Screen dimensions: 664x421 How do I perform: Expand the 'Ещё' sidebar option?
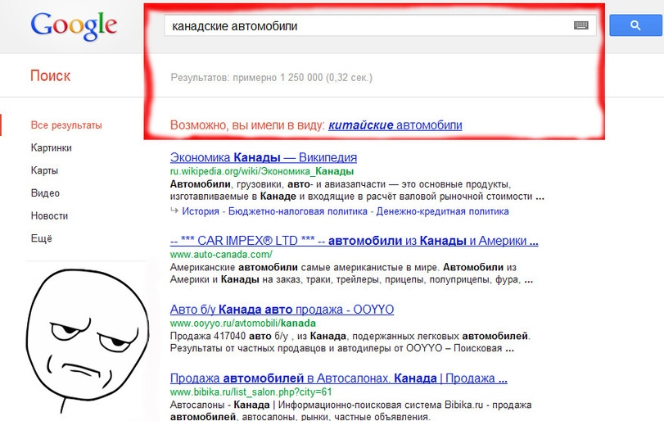click(41, 238)
